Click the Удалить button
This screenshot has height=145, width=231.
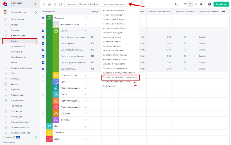tap(72, 4)
